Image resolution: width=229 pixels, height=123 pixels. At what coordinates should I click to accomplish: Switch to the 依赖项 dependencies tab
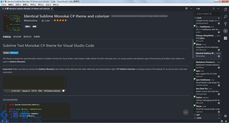(x=37, y=37)
